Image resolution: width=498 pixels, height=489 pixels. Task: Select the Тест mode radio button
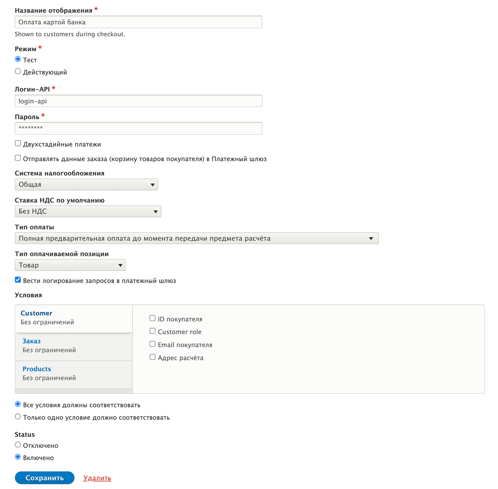18,59
